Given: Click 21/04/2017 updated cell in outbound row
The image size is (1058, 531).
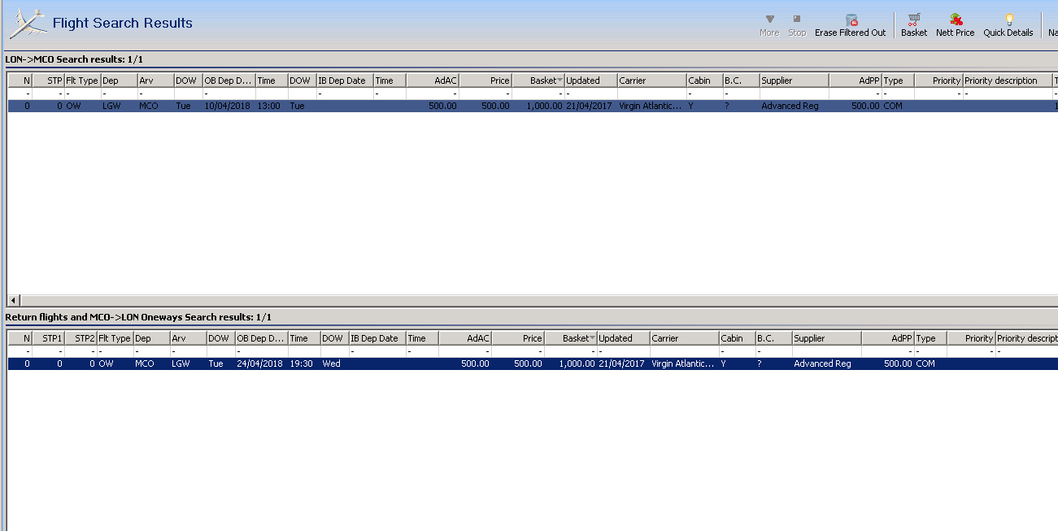Looking at the screenshot, I should tap(590, 106).
